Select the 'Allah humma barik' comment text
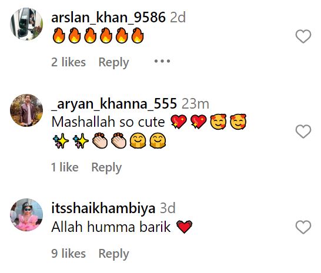The width and height of the screenshot is (321, 273). (x=111, y=227)
